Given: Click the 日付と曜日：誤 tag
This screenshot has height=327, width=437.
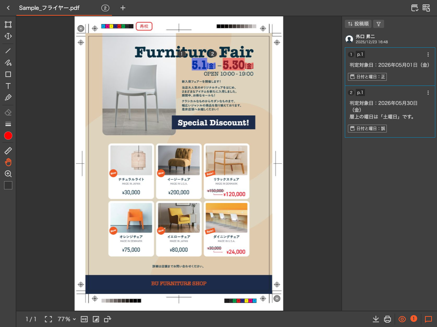Looking at the screenshot, I should point(367,128).
